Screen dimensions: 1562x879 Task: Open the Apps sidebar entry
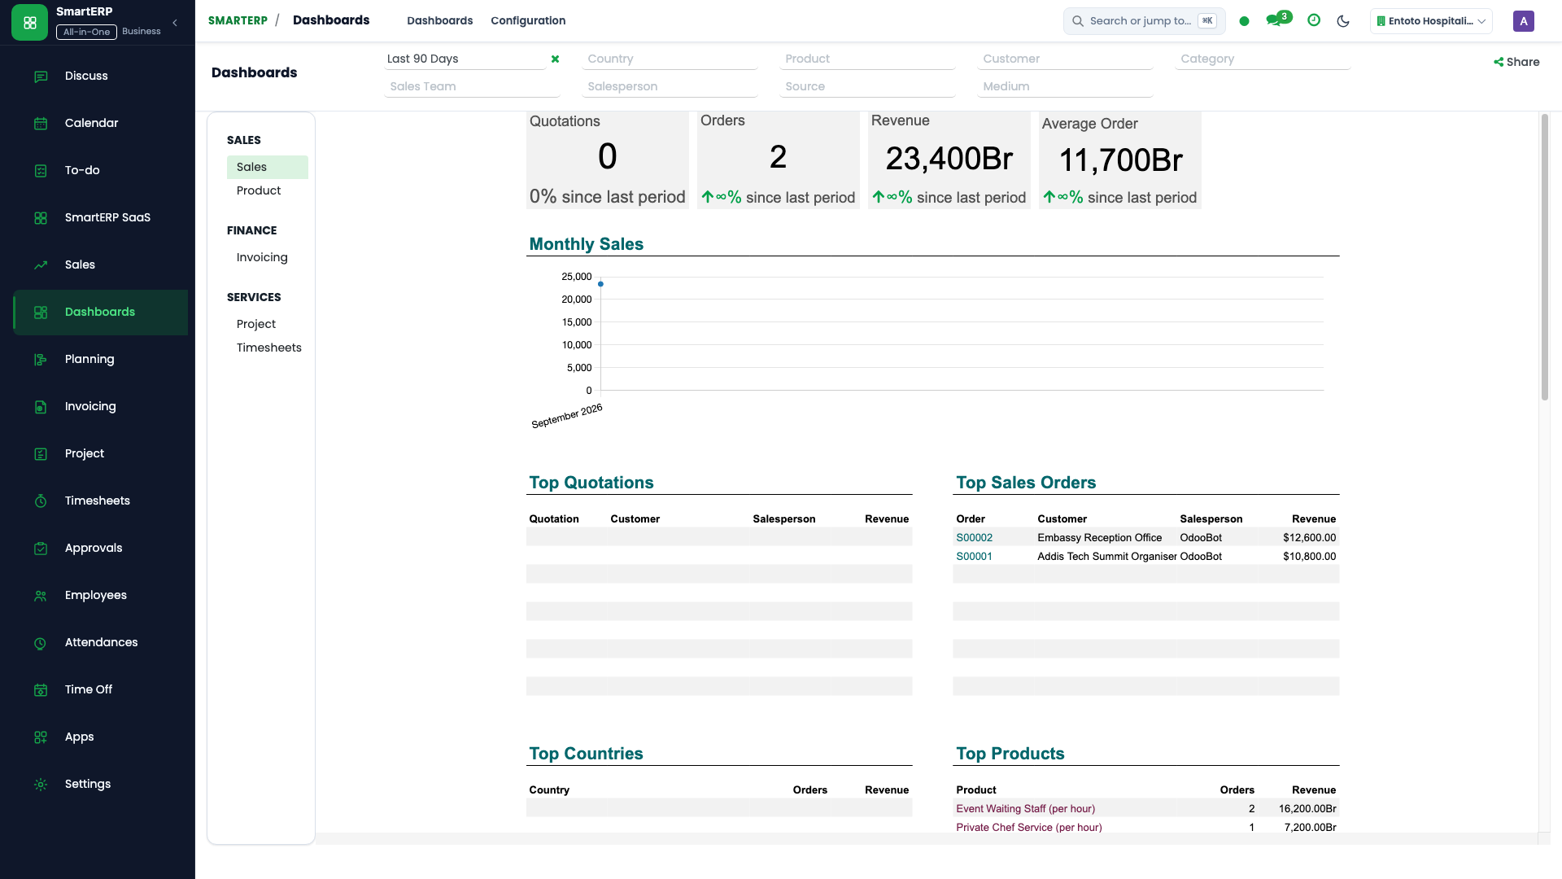[100, 737]
